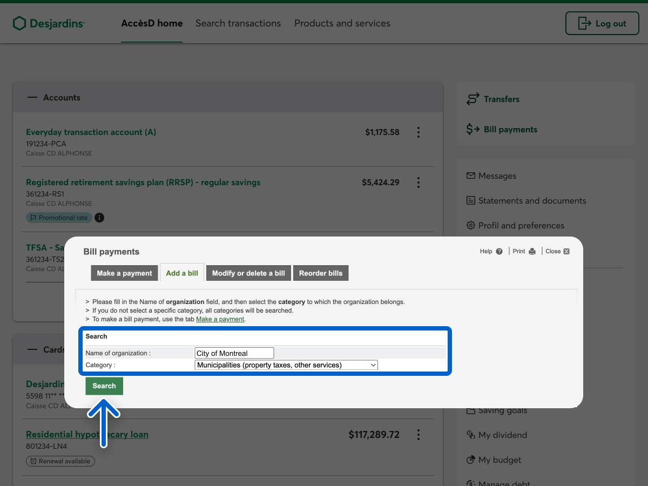Screen dimensions: 648x486
Task: Collapse the Accounts section
Action: pos(33,98)
